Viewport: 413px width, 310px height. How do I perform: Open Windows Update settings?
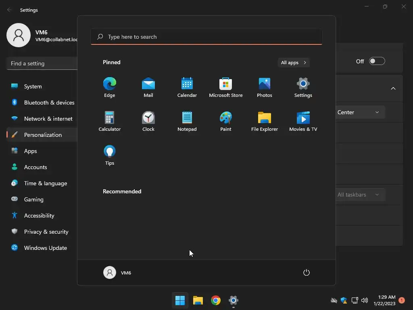click(42, 248)
